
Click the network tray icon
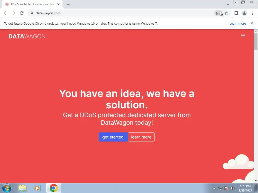[x=220, y=188]
